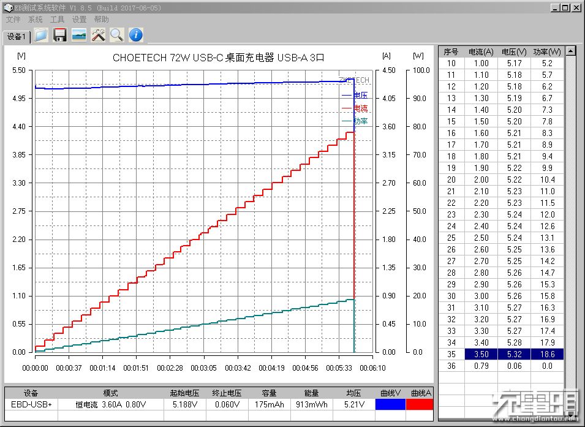Open the blue info about icon
Viewport: 585px width, 427px height.
tap(136, 35)
